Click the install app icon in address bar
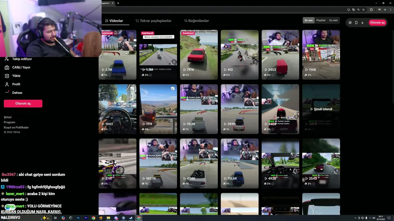The height and width of the screenshot is (221, 394). [x=349, y=10]
